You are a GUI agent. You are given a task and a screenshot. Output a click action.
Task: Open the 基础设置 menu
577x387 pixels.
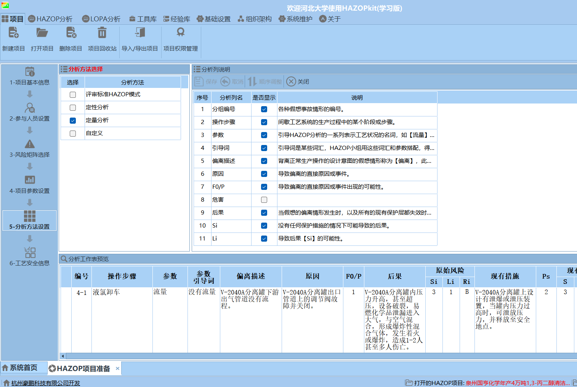click(x=213, y=19)
